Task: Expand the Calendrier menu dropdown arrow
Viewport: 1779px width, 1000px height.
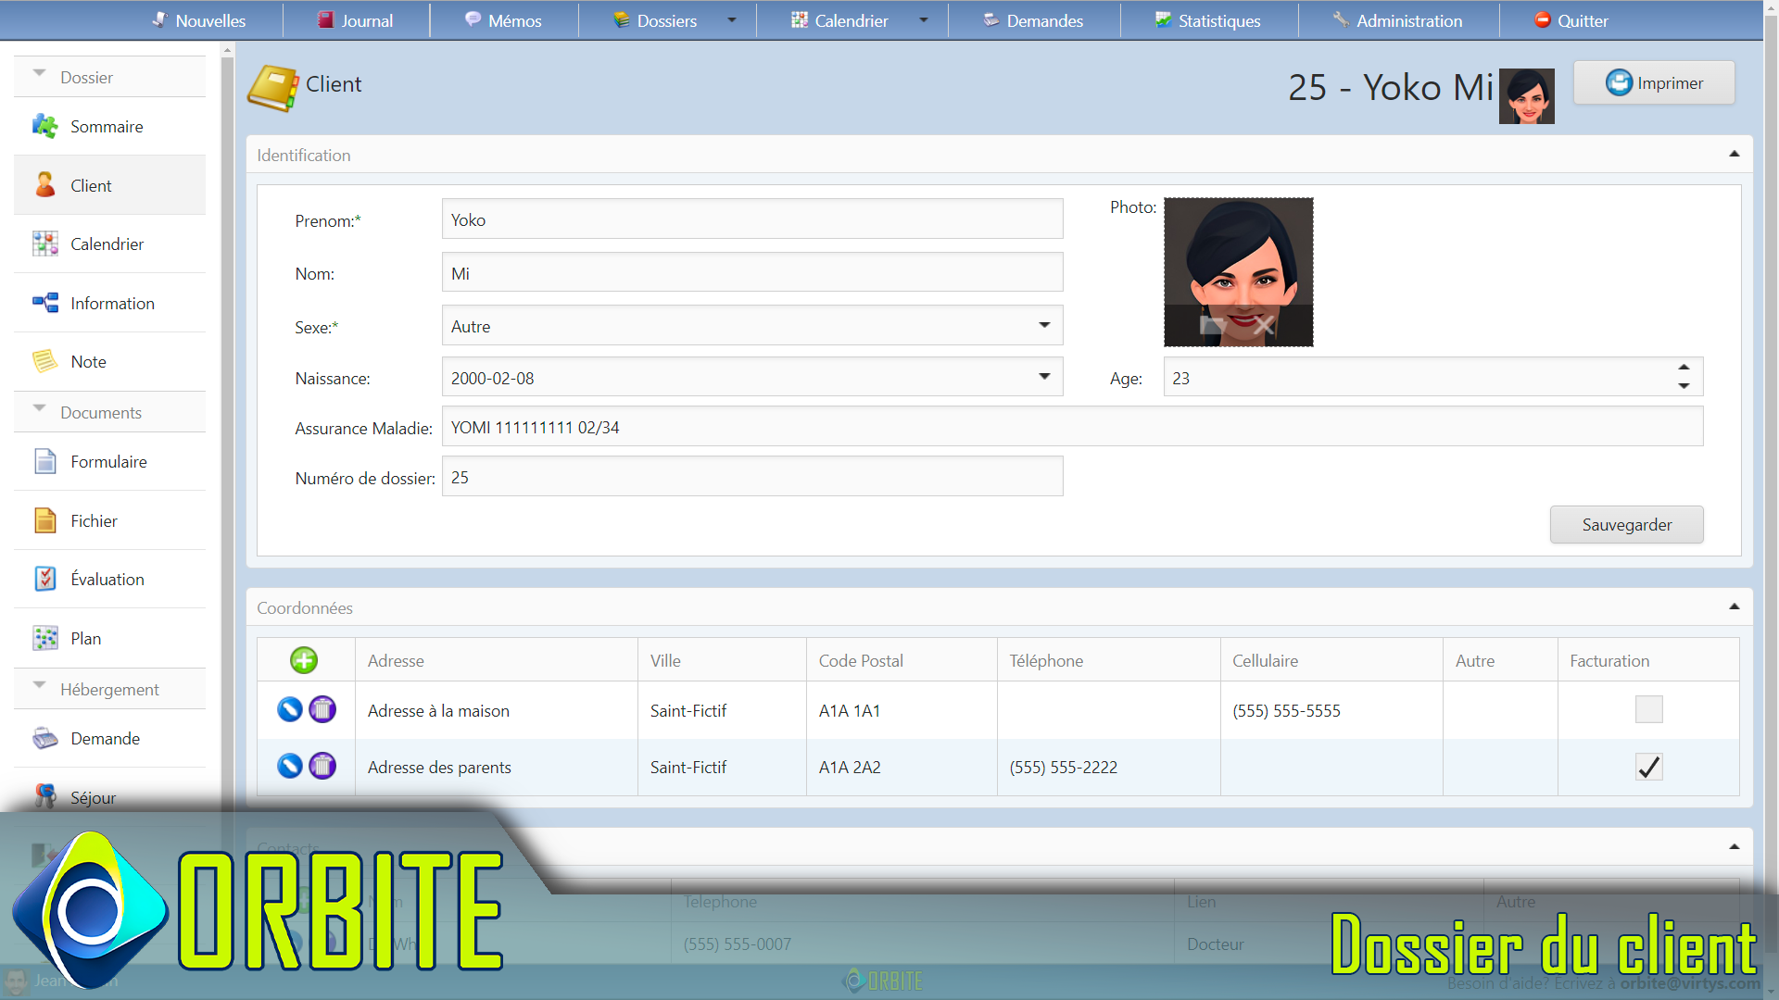Action: [924, 20]
